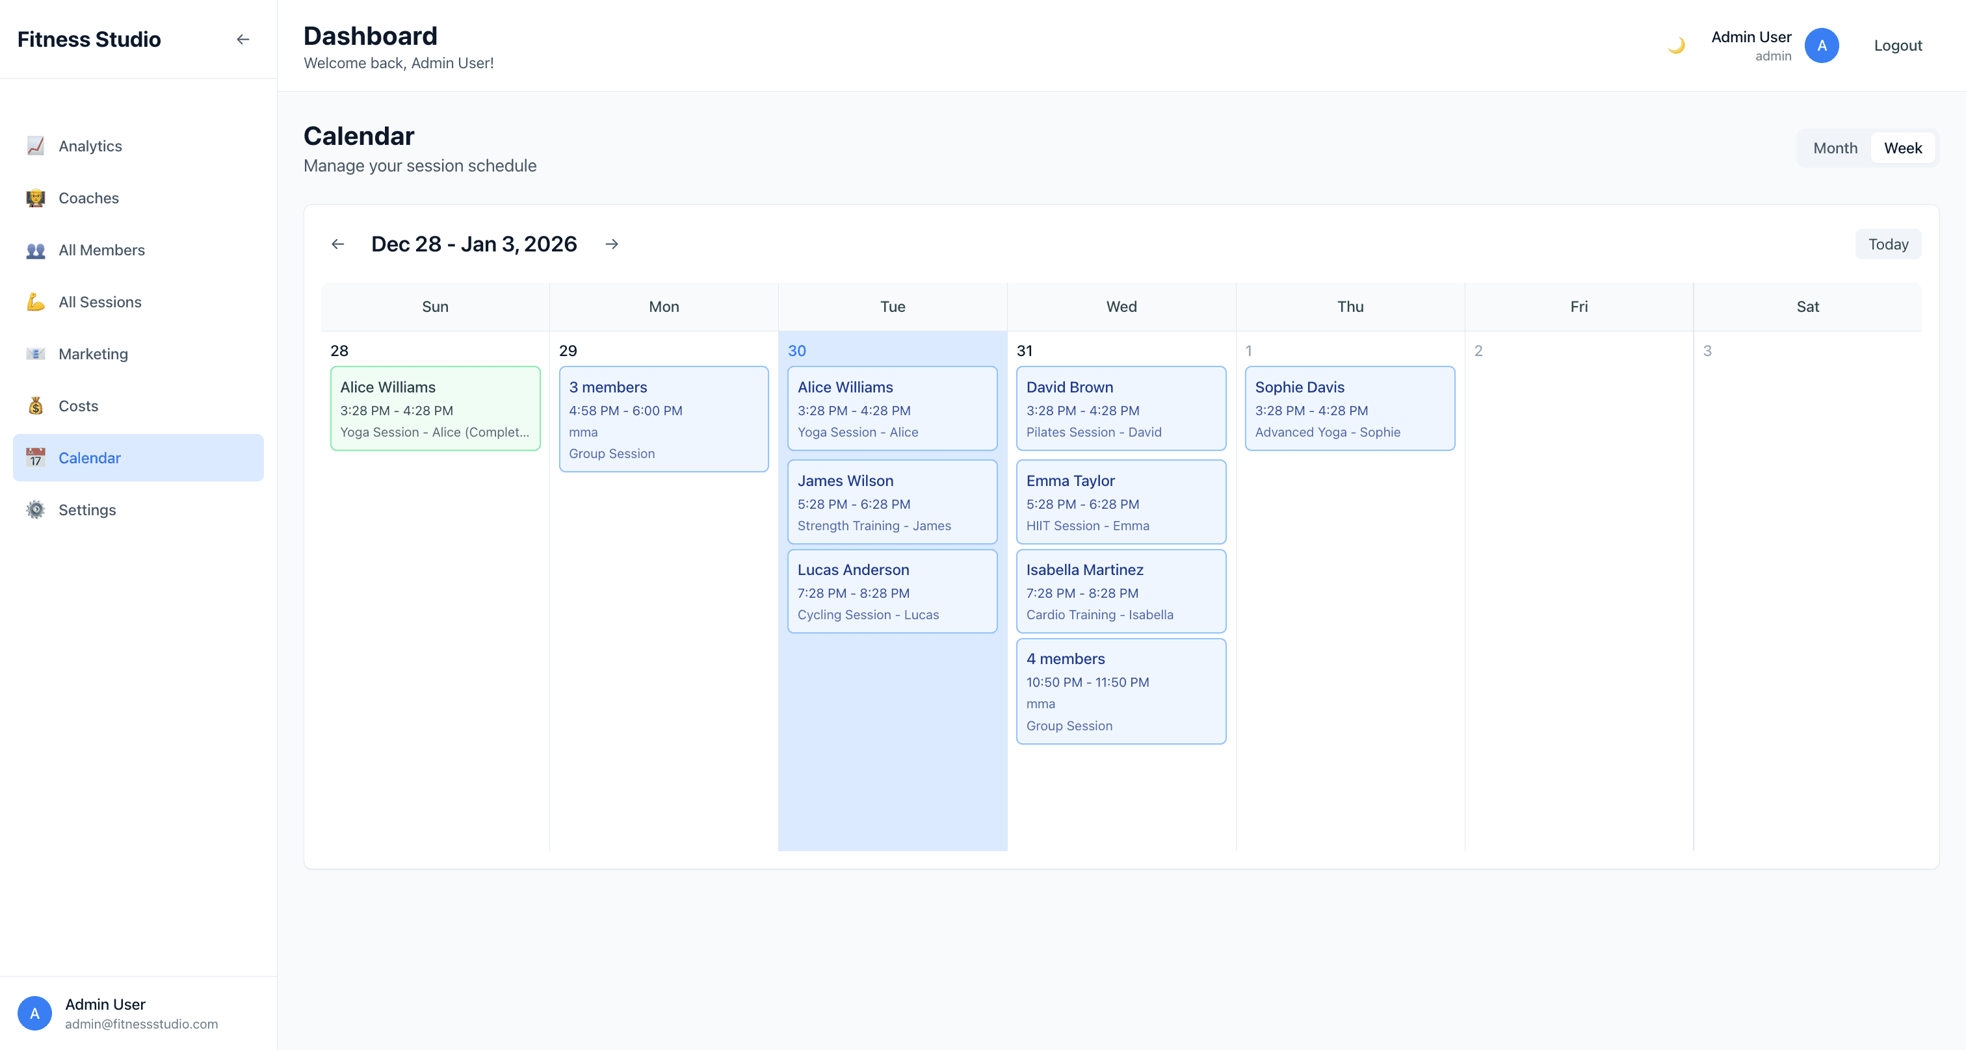Advance to the next week
This screenshot has height=1050, width=1966.
pos(612,243)
